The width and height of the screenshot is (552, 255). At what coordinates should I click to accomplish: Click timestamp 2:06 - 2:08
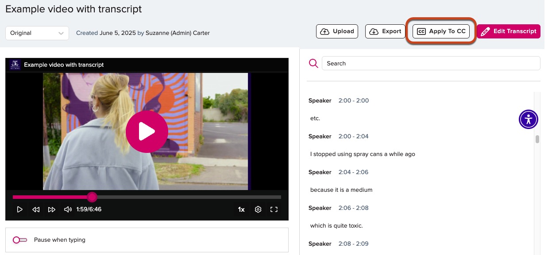pos(353,208)
